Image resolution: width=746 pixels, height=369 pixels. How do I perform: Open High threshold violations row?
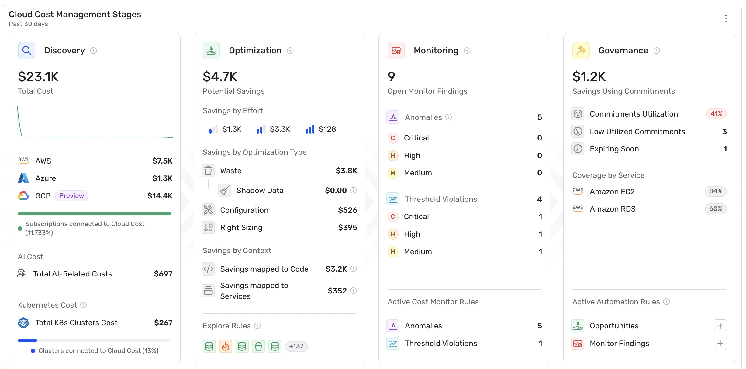tap(464, 234)
